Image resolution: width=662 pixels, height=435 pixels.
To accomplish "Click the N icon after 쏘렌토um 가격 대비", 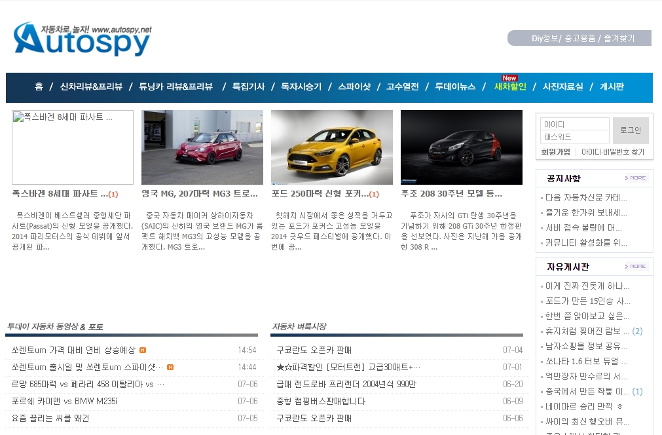I will coord(143,350).
